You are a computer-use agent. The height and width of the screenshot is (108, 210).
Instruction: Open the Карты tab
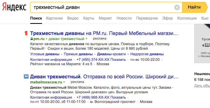point(89,18)
